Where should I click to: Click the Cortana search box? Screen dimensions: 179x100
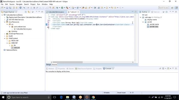click(28, 97)
